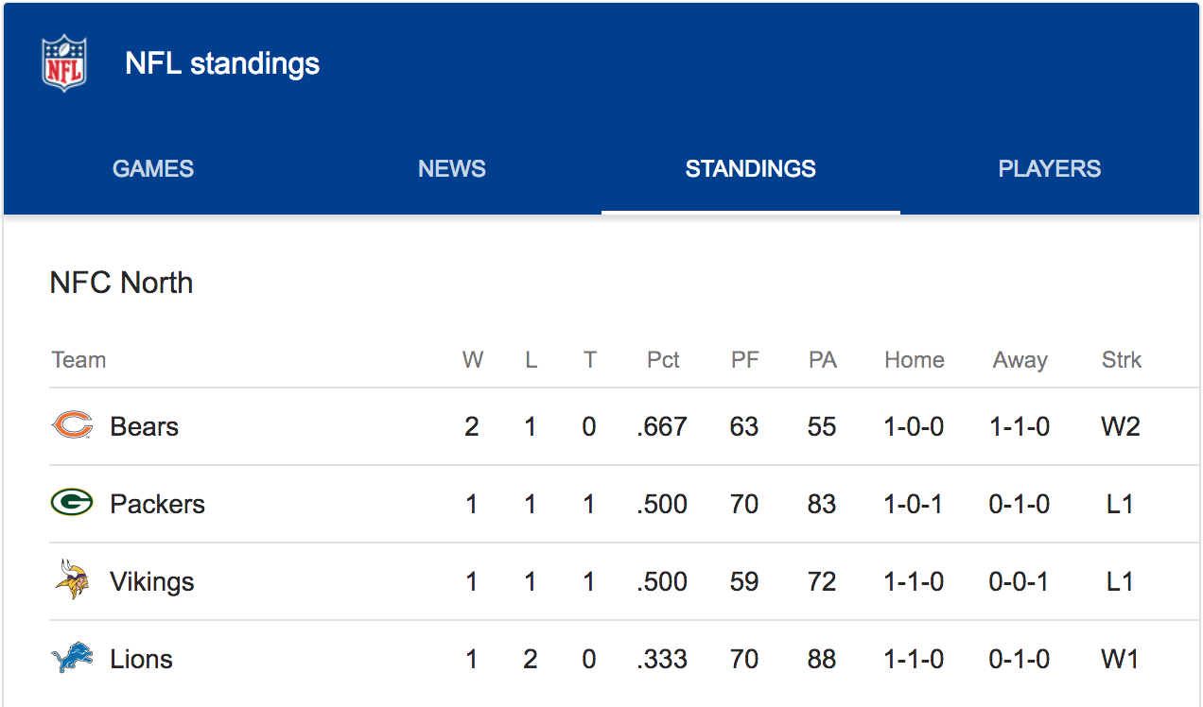
Task: Click the Strk column header
Action: tap(1122, 360)
